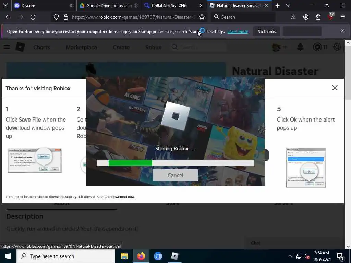Screen dimensions: 351x263
Task: Open the Firefox account icon
Action: coord(306,17)
